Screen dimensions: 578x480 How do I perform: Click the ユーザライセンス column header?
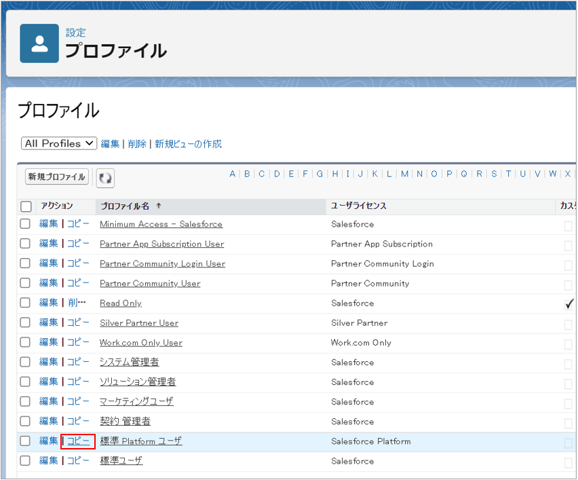(359, 206)
